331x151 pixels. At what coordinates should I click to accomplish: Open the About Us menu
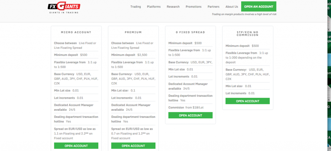coord(231,7)
